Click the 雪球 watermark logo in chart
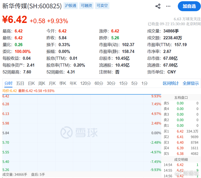This screenshot has width=201, height=178. click(x=79, y=133)
